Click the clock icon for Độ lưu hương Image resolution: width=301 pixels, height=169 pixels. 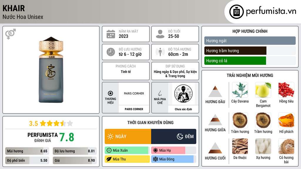(x=111, y=52)
